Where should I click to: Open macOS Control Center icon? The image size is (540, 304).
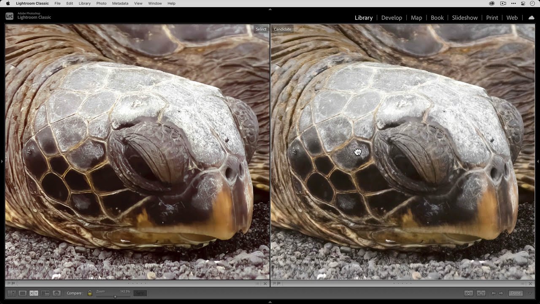click(523, 3)
